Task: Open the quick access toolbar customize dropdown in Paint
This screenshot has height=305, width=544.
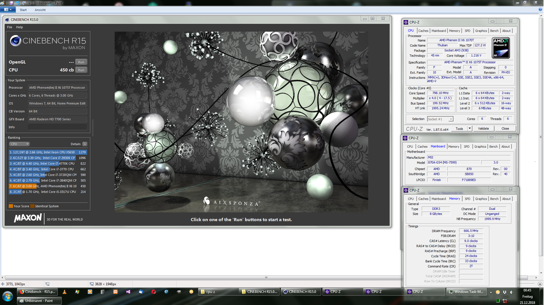Action: pyautogui.click(x=29, y=3)
